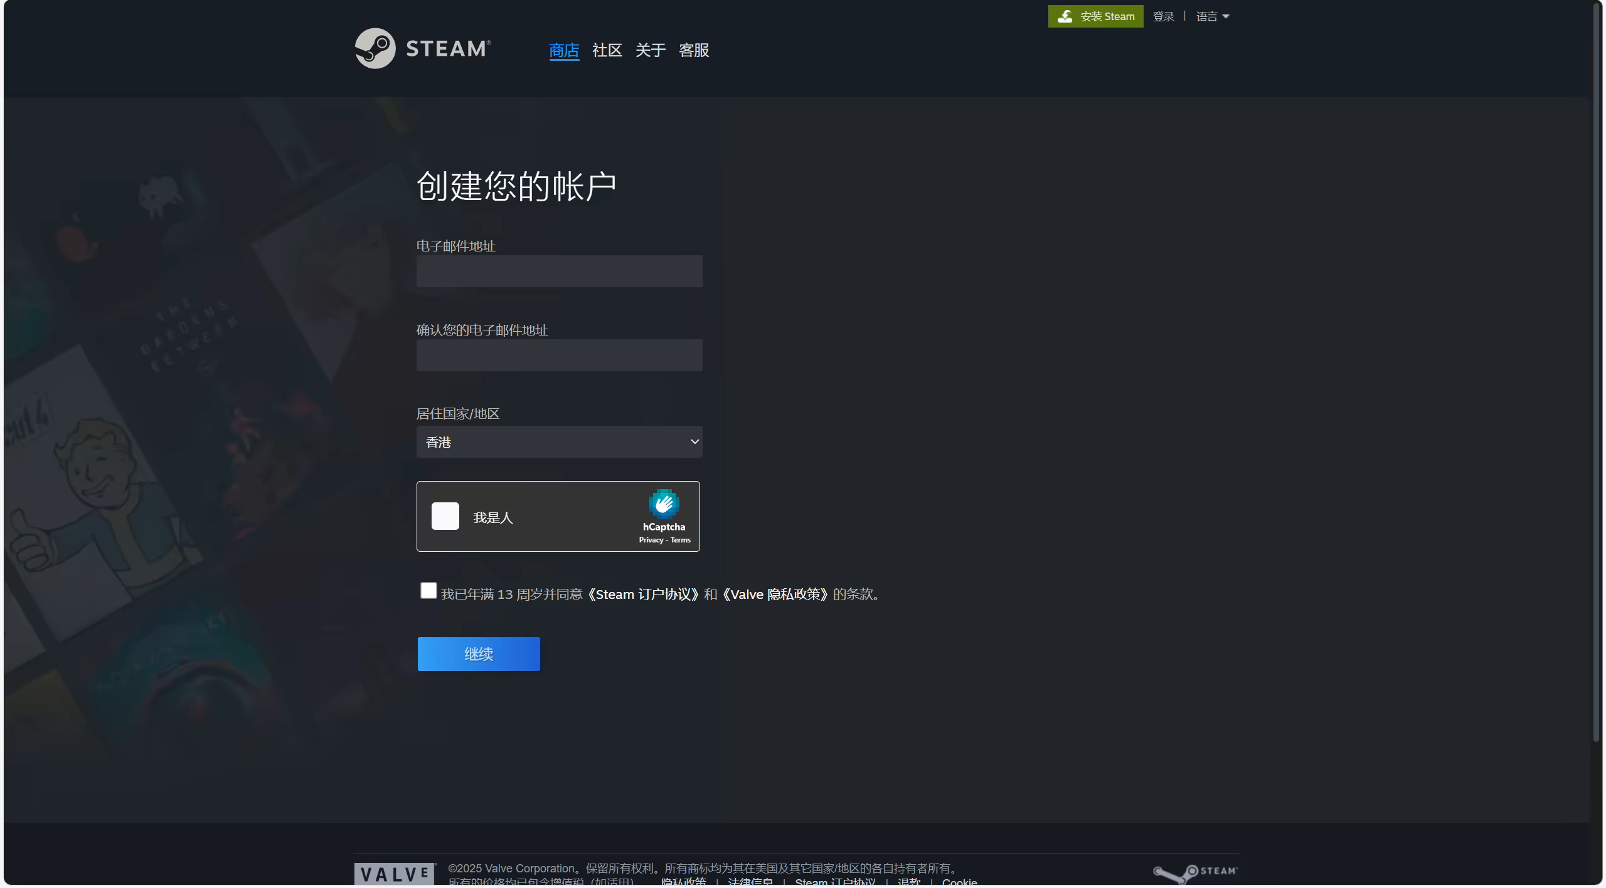Expand the 居住国家/地区 country selector
This screenshot has height=888, width=1606.
[x=558, y=442]
